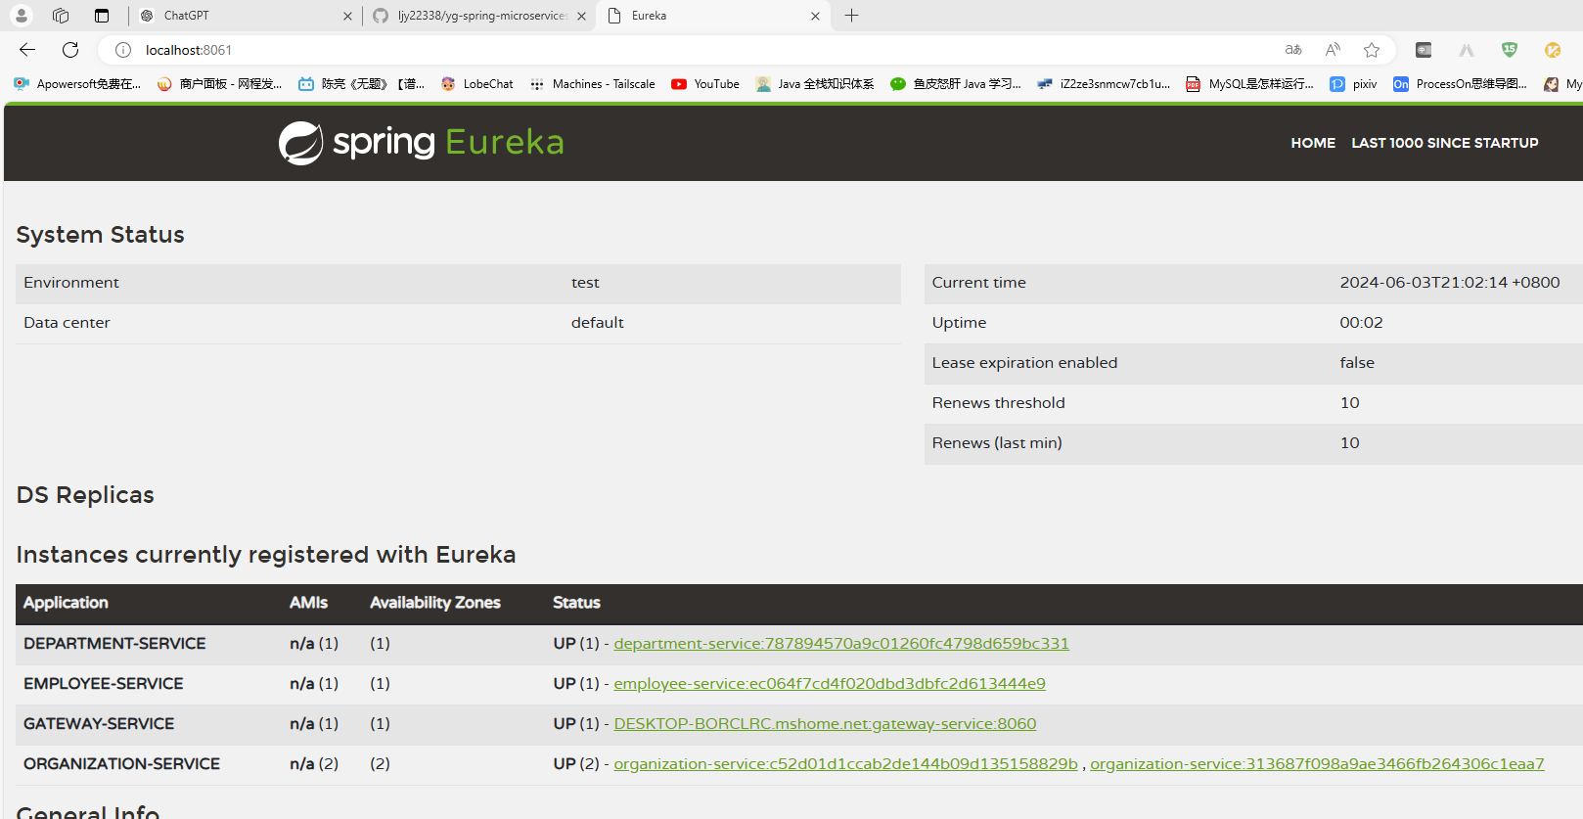Open the Machines - Tailscale bookmark
Viewport: 1583px width, 819px height.
tap(592, 84)
